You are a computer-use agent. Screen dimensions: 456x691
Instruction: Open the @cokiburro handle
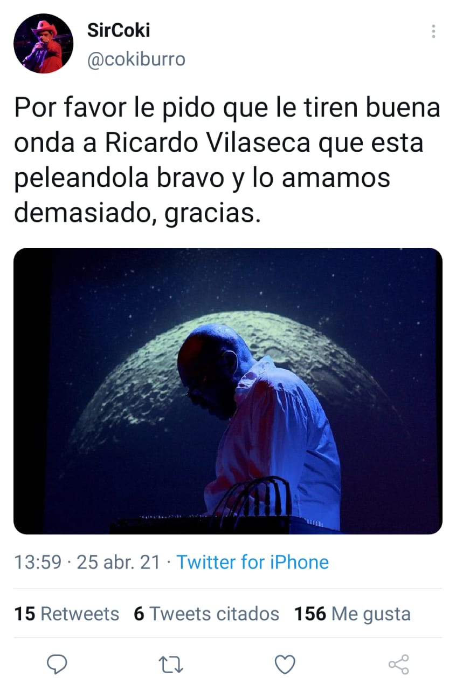click(x=136, y=59)
